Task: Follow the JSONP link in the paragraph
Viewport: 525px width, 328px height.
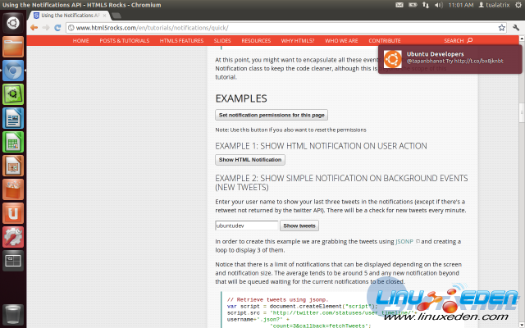Action: coord(404,241)
